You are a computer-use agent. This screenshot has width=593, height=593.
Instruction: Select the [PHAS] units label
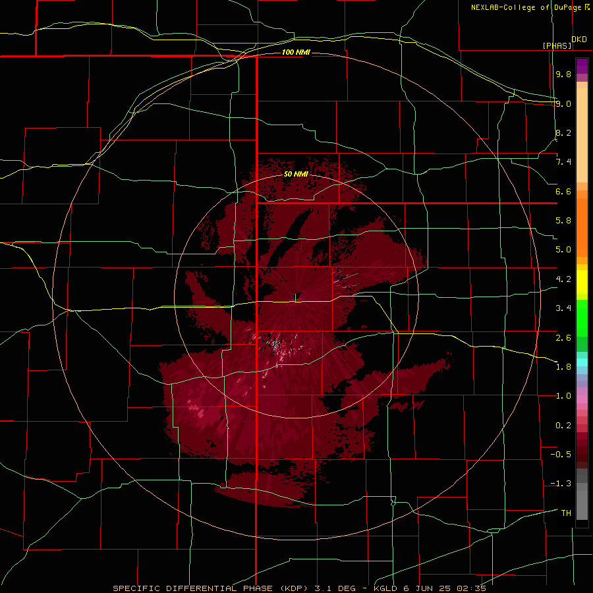(x=557, y=45)
